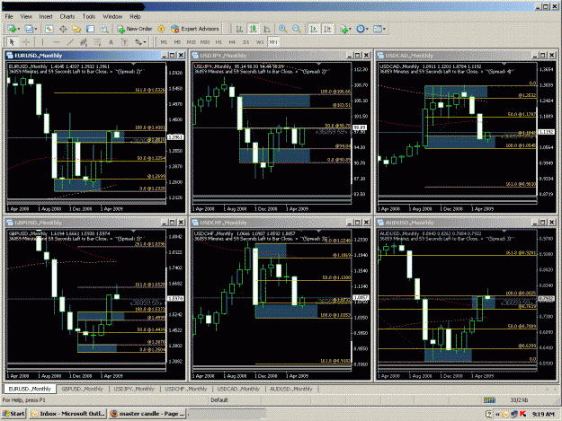The image size is (562, 421).
Task: Switch chart to bar chart mode
Action: (x=239, y=29)
